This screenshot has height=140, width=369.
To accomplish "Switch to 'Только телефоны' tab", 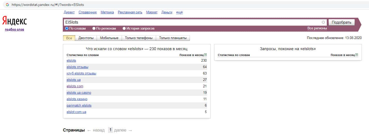I will pos(139,38).
